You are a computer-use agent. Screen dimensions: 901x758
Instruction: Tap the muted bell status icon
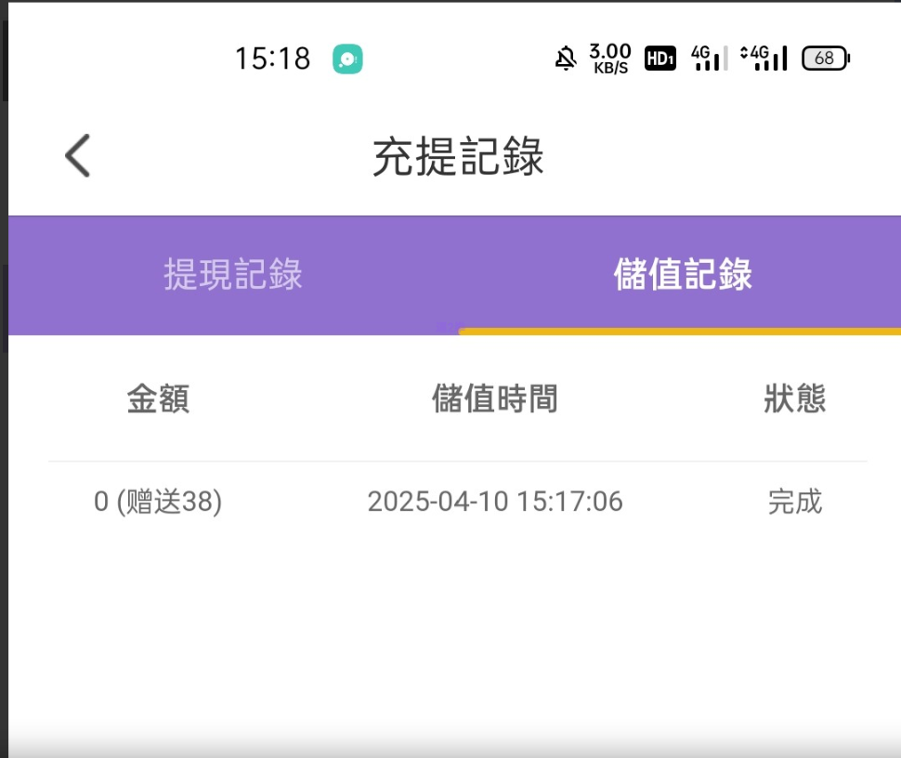coord(565,59)
